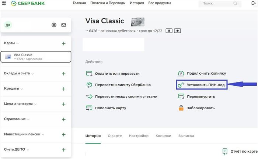Switch to the Копилки tab
The width and height of the screenshot is (258, 159).
(163, 136)
